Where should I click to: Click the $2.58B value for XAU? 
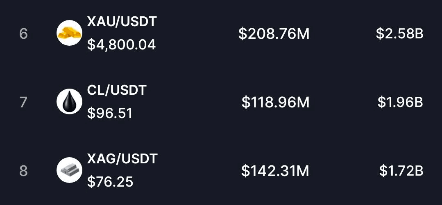click(399, 33)
